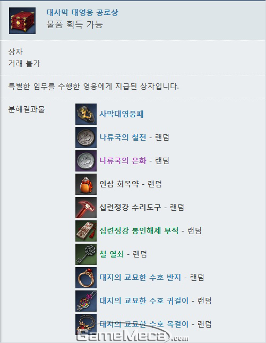Open the green 철 열쇠 link
266x343 pixels.
tap(111, 254)
